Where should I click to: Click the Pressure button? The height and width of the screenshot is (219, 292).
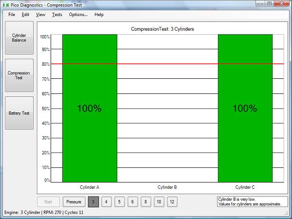[x=73, y=201]
